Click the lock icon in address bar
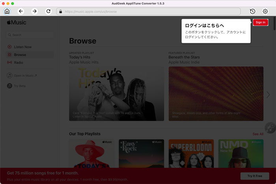The image size is (276, 184). (x=61, y=11)
